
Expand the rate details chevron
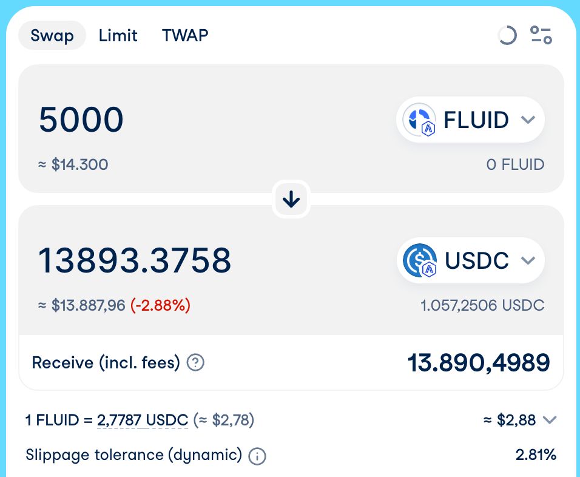pos(550,420)
